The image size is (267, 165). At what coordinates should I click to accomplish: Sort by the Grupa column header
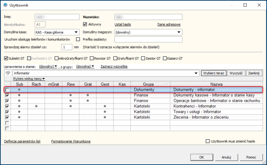(x=150, y=84)
